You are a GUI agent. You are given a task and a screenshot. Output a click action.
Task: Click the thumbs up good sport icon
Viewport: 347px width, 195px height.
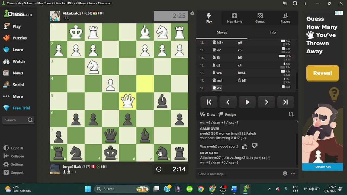[x=245, y=146]
